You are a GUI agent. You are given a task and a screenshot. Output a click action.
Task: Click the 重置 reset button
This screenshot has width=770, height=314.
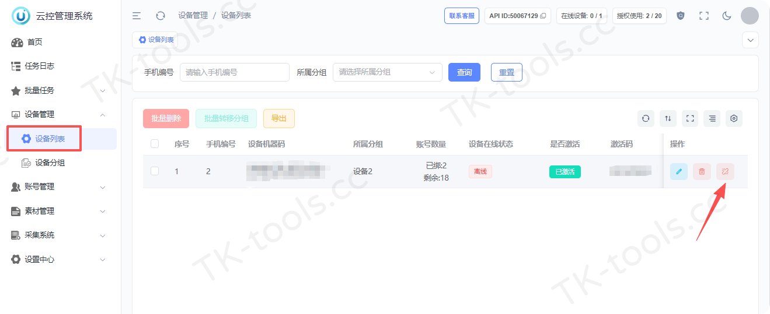pyautogui.click(x=507, y=72)
